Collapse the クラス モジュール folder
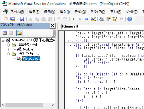The width and height of the screenshot is (144, 109). click(x=8, y=54)
